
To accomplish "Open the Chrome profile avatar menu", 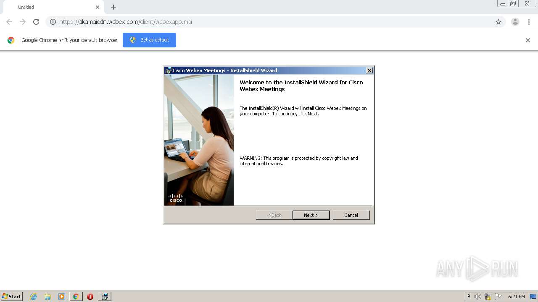I will point(515,22).
